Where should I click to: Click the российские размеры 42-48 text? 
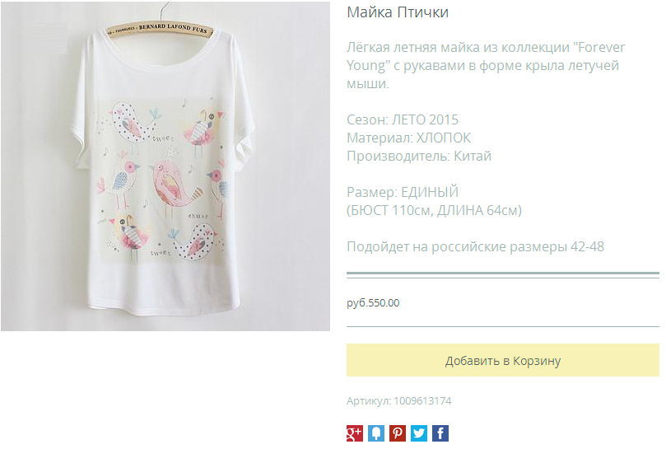click(x=517, y=246)
